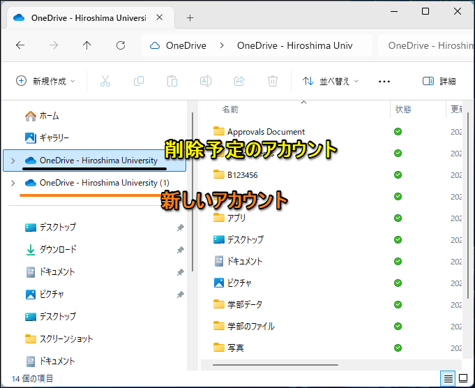The image size is (475, 388).
Task: Unpin pinned ドキュメント from quick access
Action: (181, 272)
